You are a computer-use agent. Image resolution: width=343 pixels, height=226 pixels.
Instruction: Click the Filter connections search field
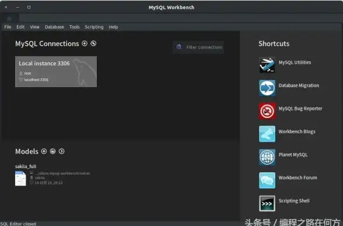point(198,47)
